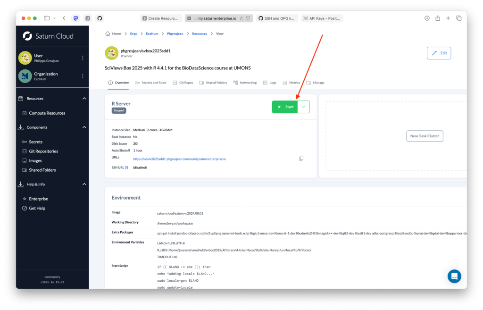Image resolution: width=483 pixels, height=310 pixels.
Task: Go to the Phgrosjean breadcrumb
Action: 175,34
